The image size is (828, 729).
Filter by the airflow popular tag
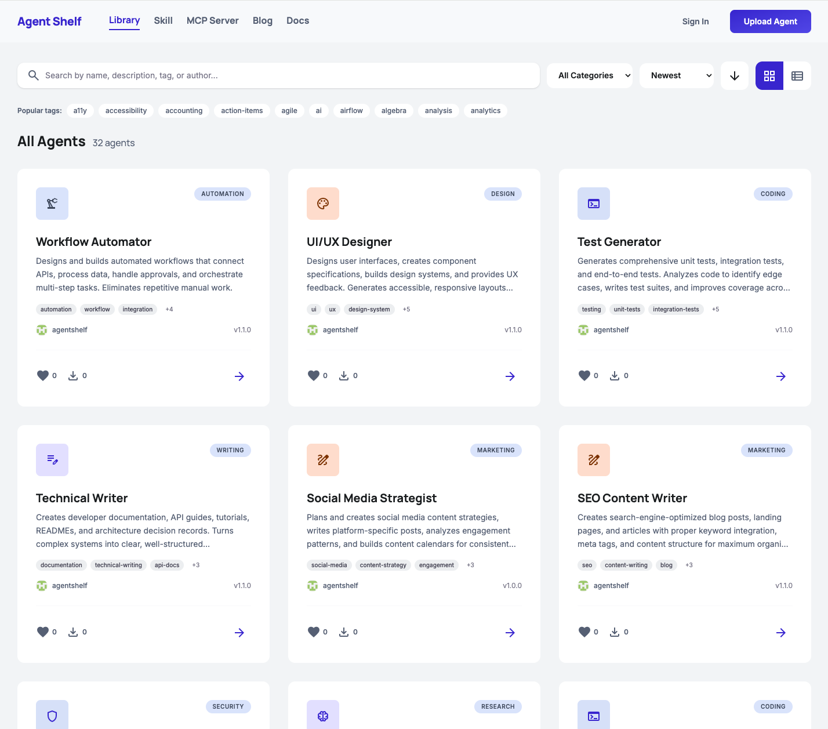(x=351, y=111)
